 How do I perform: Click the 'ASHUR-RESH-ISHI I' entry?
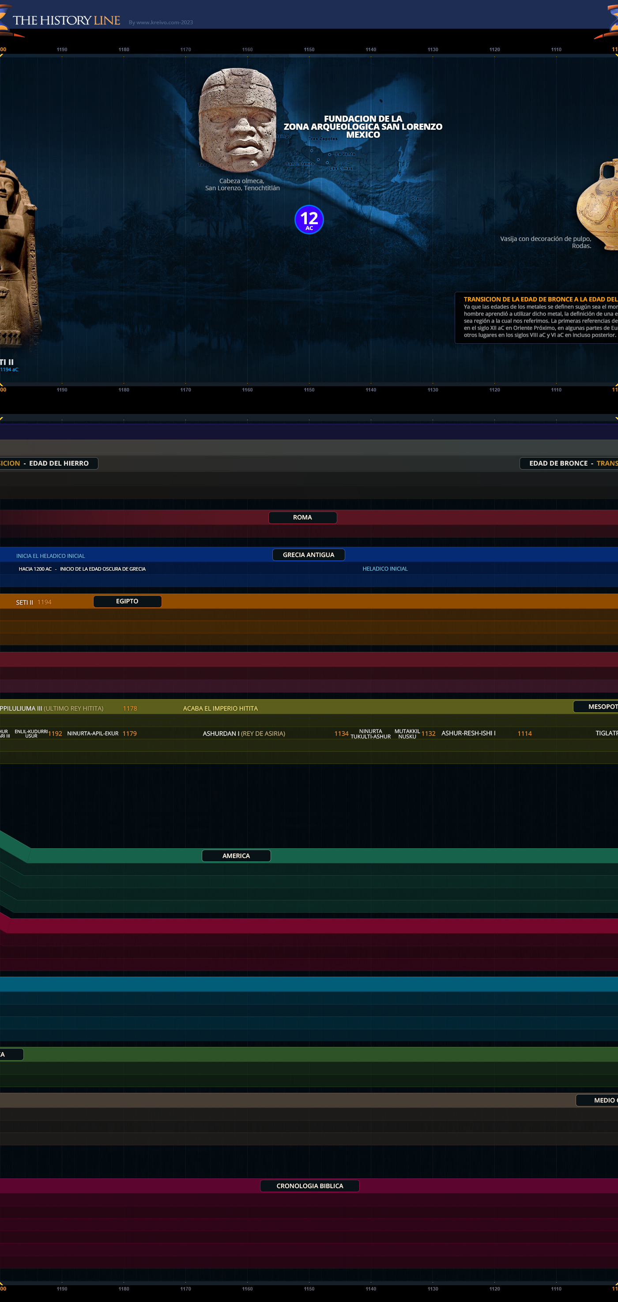tap(468, 733)
